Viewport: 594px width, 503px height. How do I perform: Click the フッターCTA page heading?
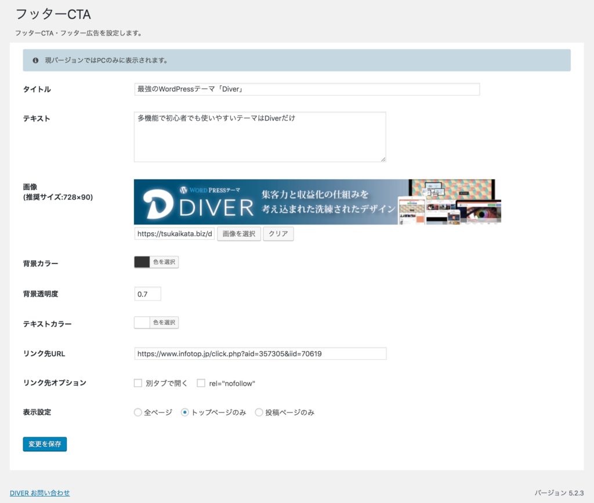[x=53, y=15]
